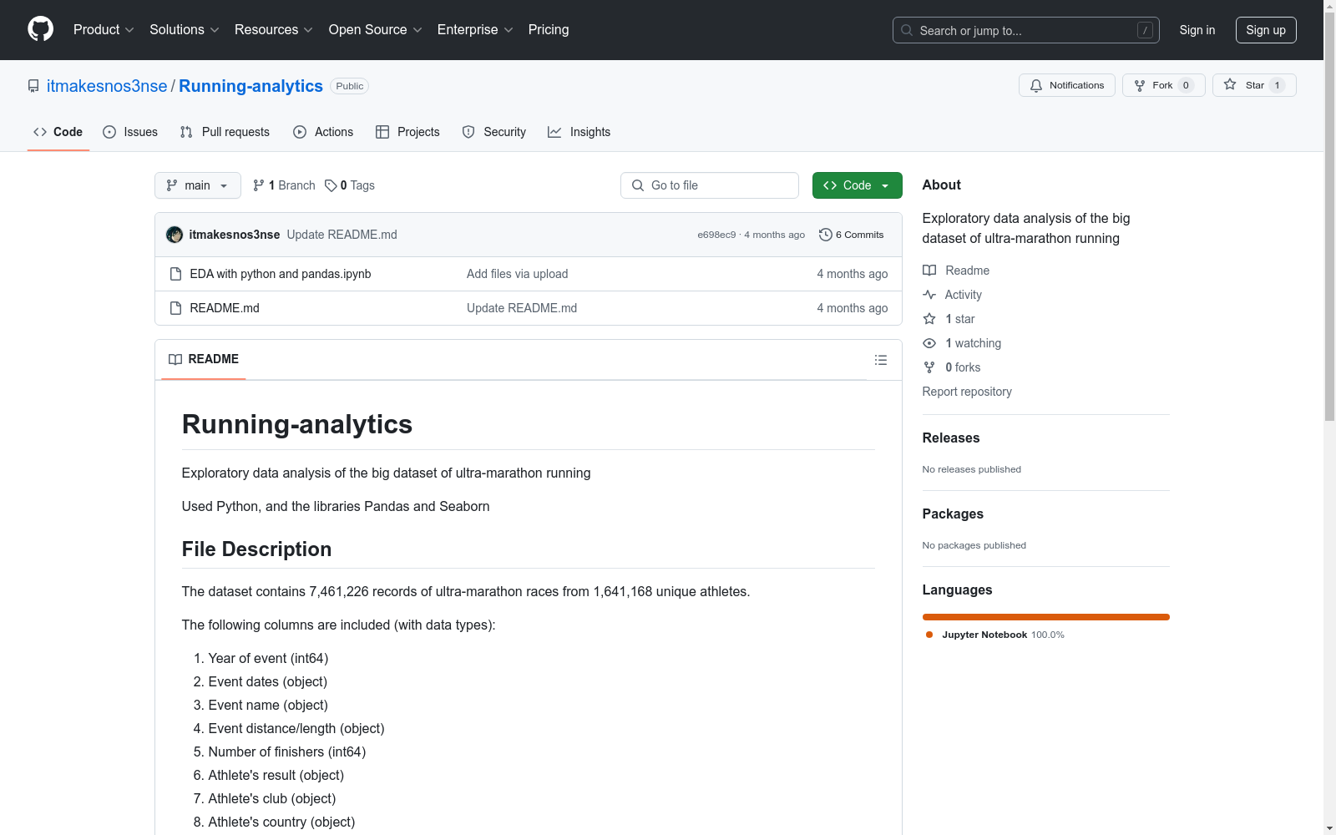Screen dimensions: 1336x835
Task: Click the itmakesnos3nse avatar image
Action: 175,235
